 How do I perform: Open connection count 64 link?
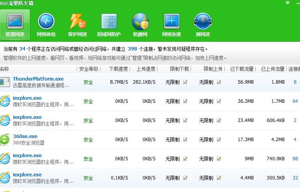click(x=295, y=101)
